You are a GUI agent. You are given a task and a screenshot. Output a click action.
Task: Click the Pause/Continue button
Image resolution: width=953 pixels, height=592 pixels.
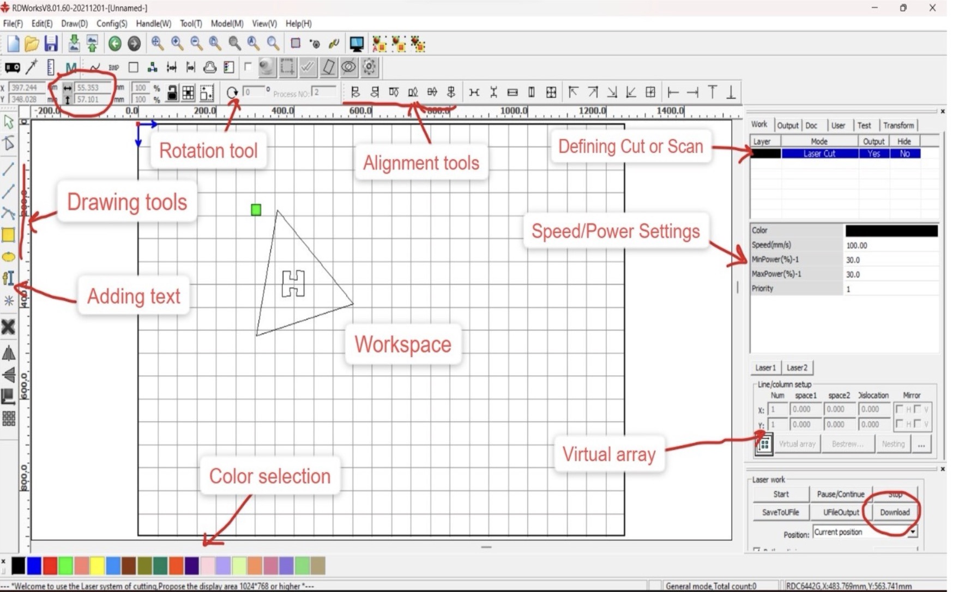841,494
